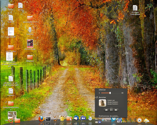
Task: Open the sudoers file icon
Action: [x=11, y=91]
